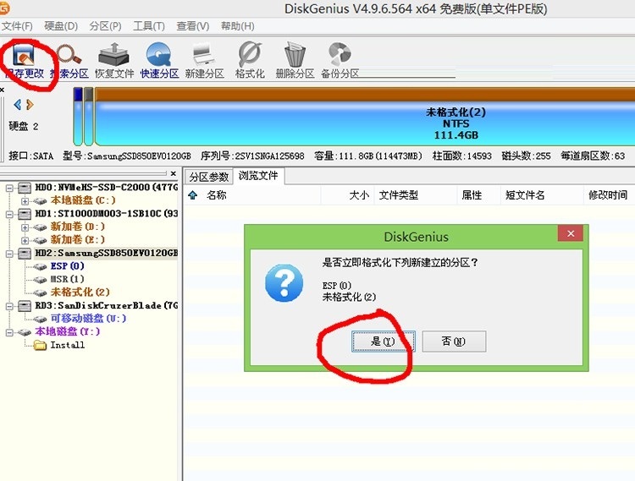Expand the 新加卷 (D:) partition node
635x481 pixels.
25,227
